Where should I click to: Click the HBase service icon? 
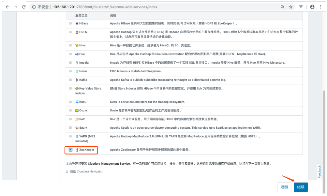tap(77, 24)
